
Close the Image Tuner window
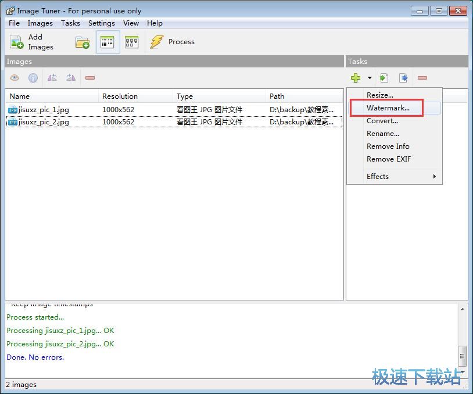click(458, 11)
